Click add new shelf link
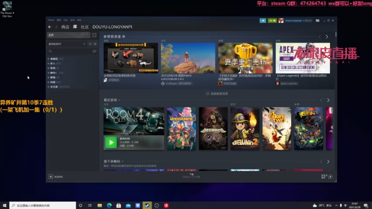Image resolution: width=372 pixels, height=209 pixels. pyautogui.click(x=217, y=93)
